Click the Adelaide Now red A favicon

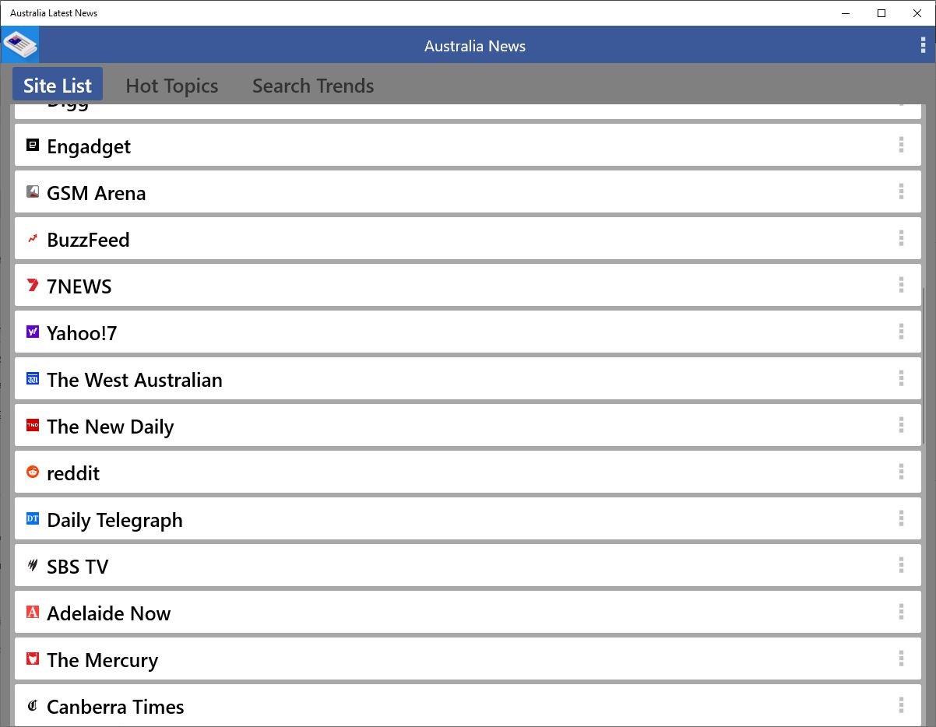coord(33,612)
